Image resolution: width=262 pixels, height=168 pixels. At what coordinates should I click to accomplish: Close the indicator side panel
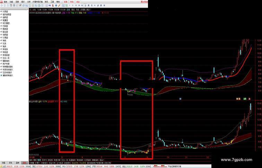[28, 9]
